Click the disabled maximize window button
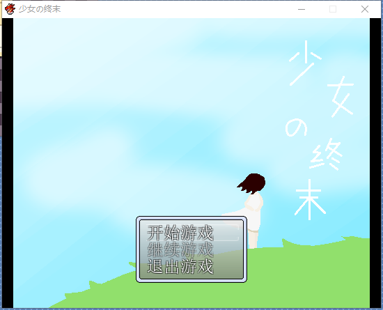The height and width of the screenshot is (310, 383). 333,9
